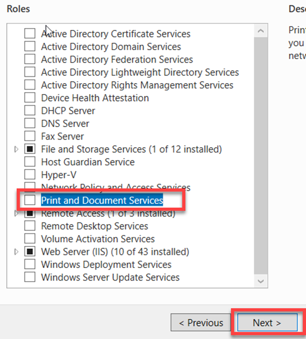Tick the Windows Server Update Services checkbox
This screenshot has height=339, width=306.
[29, 277]
